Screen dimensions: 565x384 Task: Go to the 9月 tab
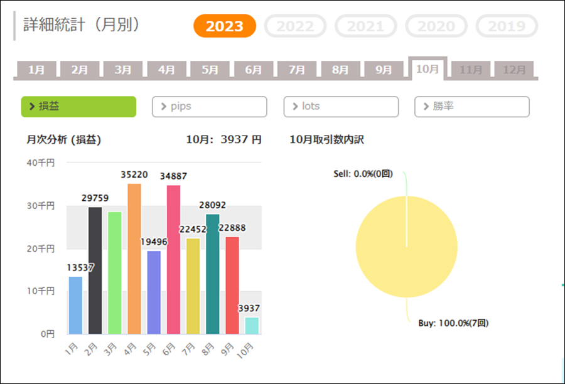(384, 70)
